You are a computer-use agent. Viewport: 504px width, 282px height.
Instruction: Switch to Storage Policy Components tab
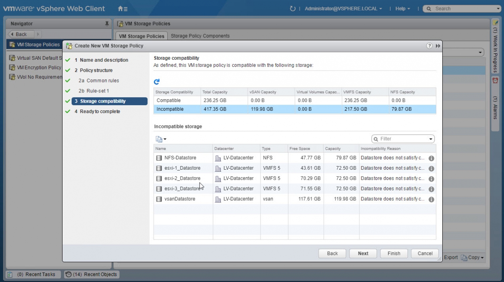click(x=200, y=36)
